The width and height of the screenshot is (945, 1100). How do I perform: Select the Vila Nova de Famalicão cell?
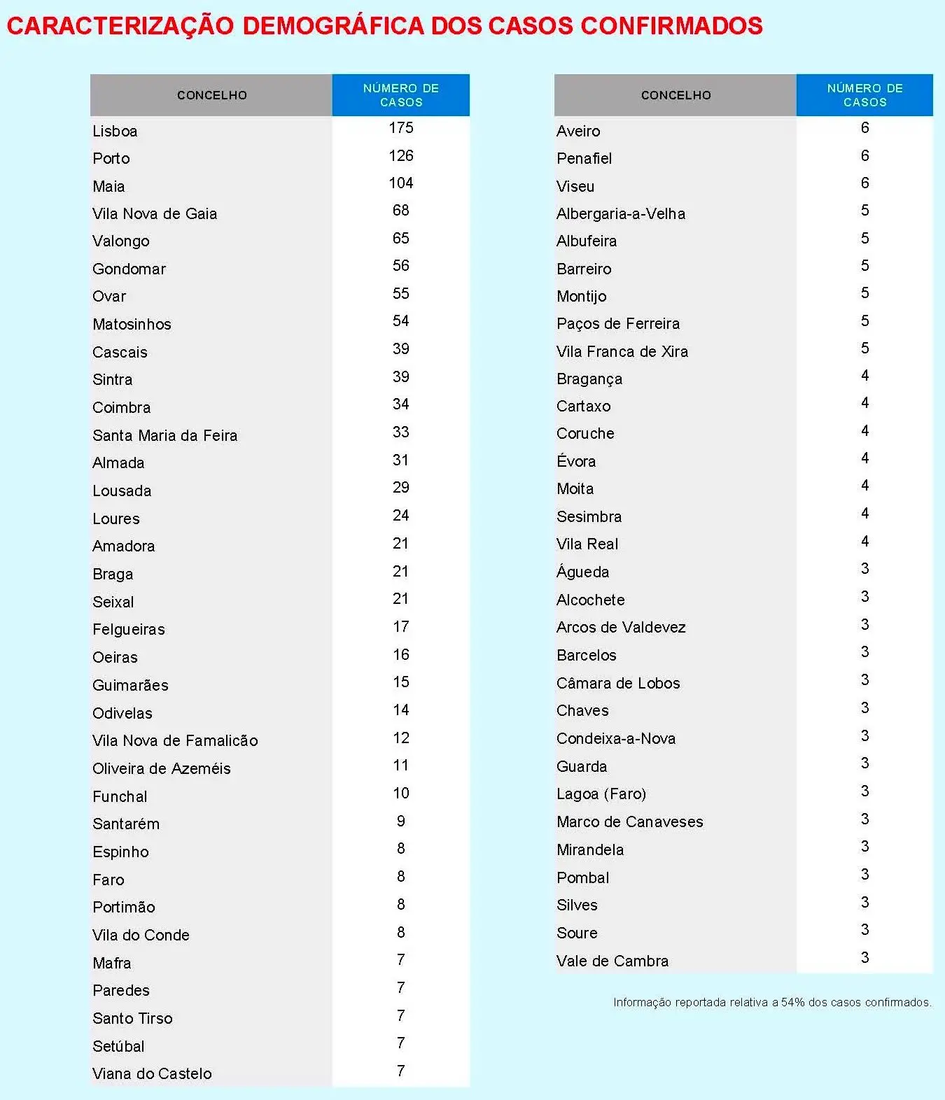pos(175,740)
